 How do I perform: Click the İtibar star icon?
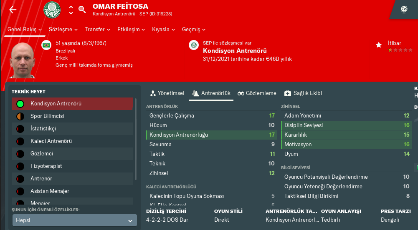pos(379,45)
